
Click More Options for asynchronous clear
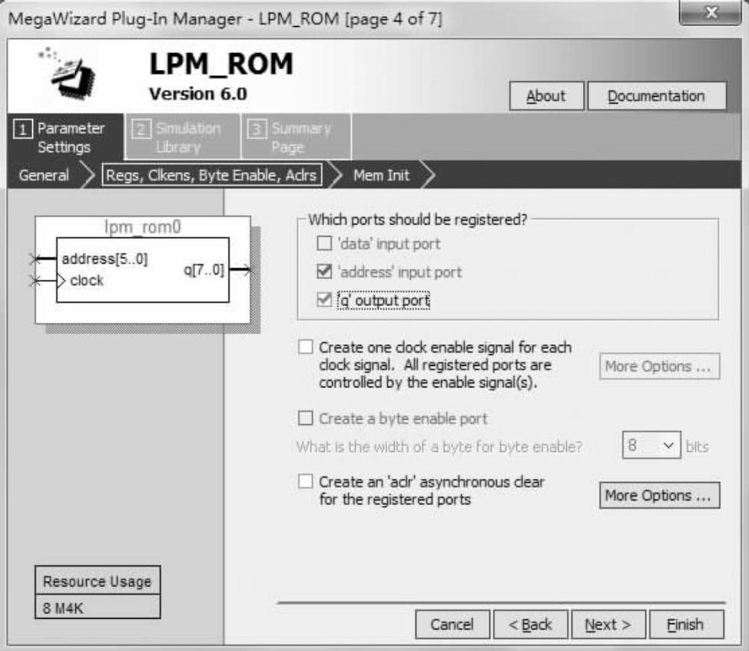[659, 496]
